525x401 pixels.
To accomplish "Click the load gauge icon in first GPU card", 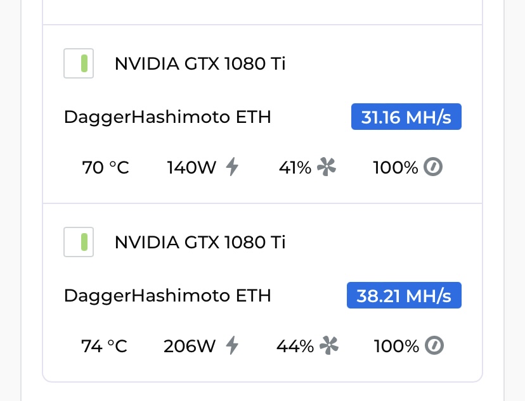I will tap(433, 167).
